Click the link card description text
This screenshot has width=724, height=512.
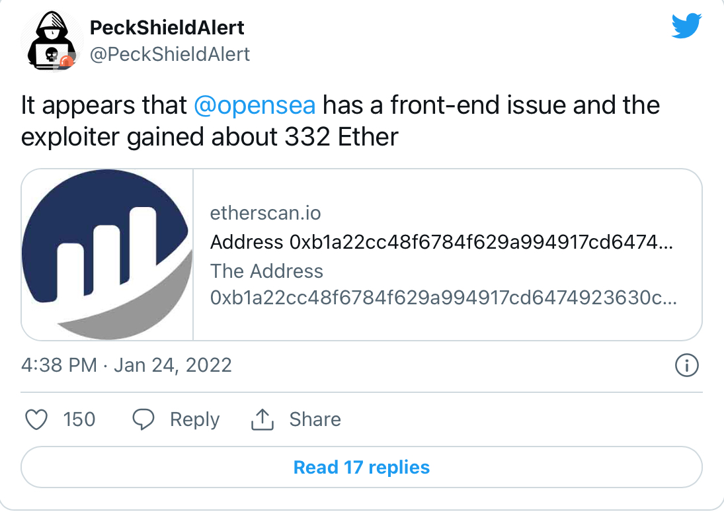click(x=442, y=284)
